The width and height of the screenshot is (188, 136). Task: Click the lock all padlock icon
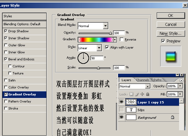147,94
